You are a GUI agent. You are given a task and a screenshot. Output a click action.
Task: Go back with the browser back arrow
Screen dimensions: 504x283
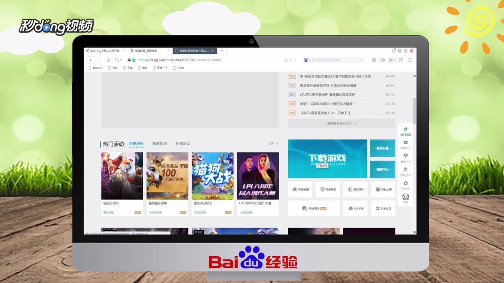91,60
